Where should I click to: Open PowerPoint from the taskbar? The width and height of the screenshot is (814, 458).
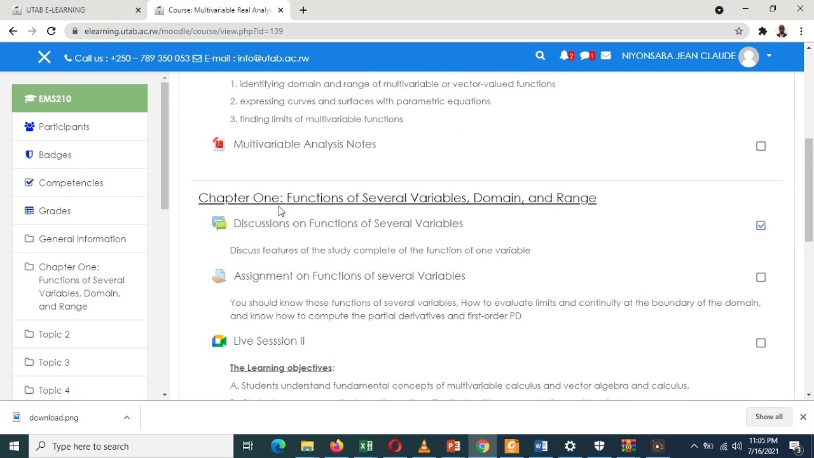coord(453,446)
